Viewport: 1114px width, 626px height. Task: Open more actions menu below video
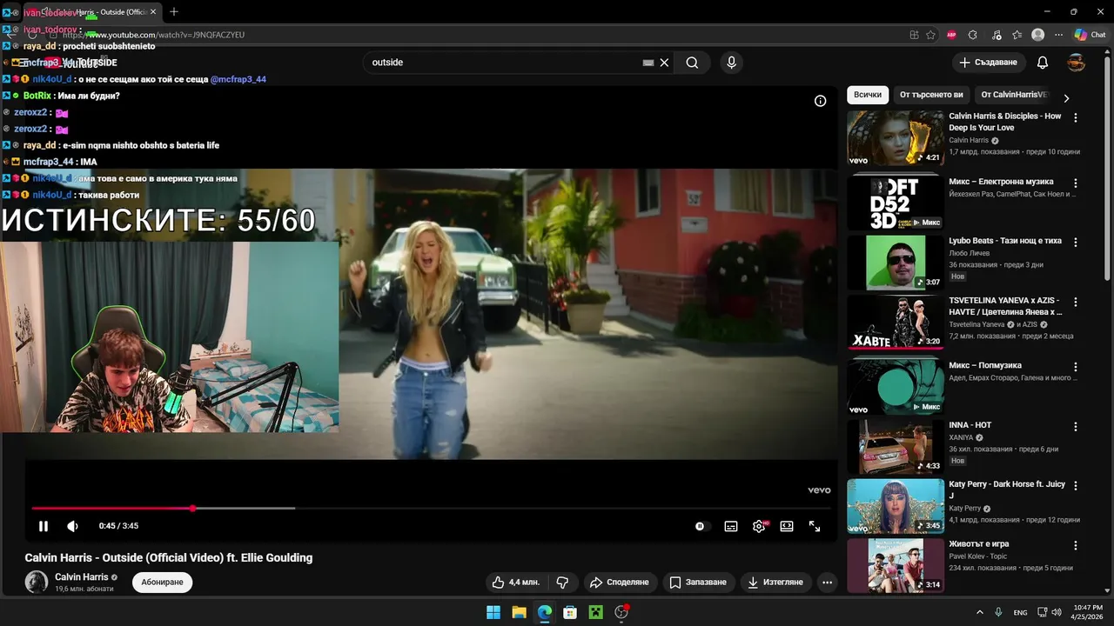(827, 582)
